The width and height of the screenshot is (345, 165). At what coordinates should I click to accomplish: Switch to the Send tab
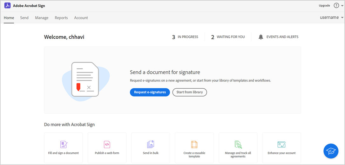tap(24, 18)
